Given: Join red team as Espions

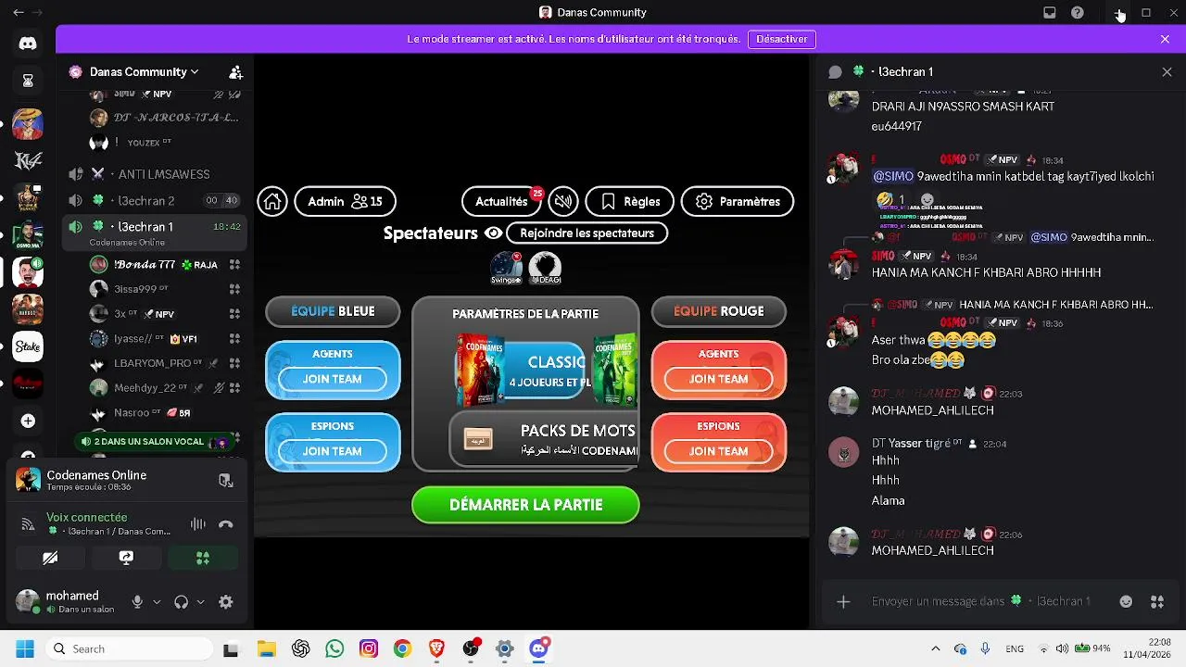Looking at the screenshot, I should [x=719, y=451].
